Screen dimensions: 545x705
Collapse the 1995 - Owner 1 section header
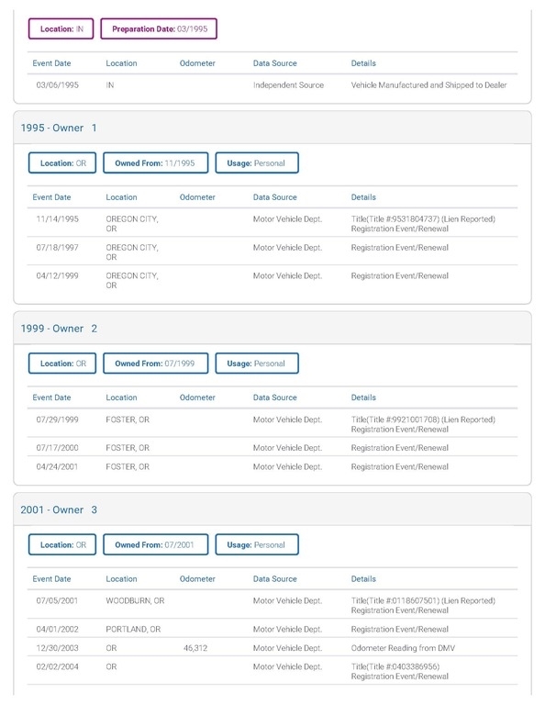point(272,128)
